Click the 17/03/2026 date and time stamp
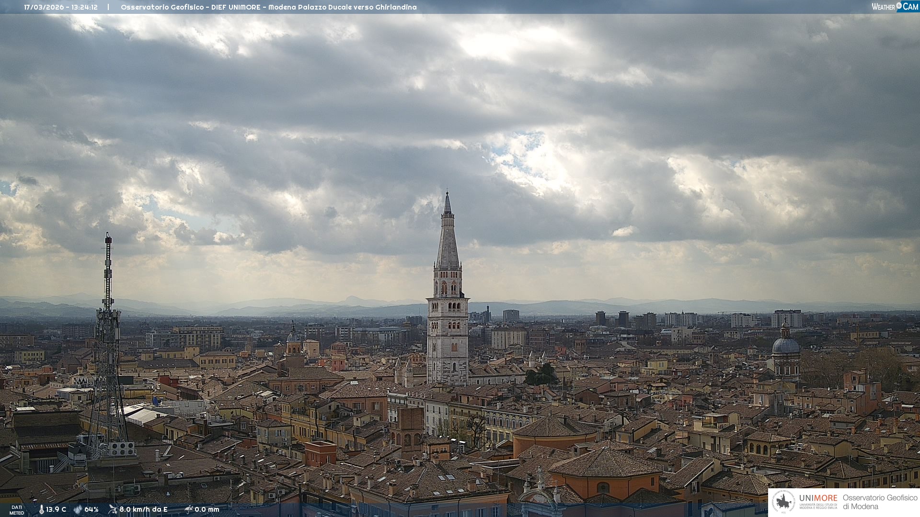This screenshot has height=517, width=920. 61,7
